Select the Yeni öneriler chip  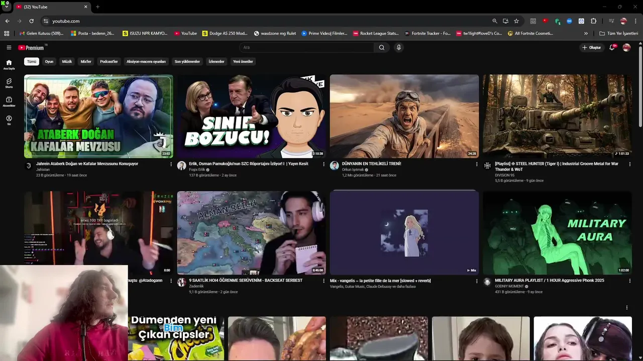pos(243,62)
